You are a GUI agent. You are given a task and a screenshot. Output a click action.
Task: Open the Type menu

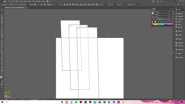coord(21,1)
